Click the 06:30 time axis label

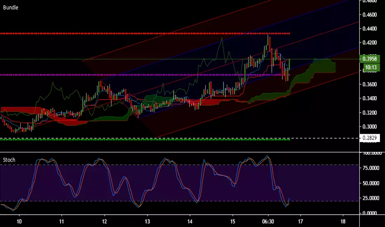(x=268, y=222)
